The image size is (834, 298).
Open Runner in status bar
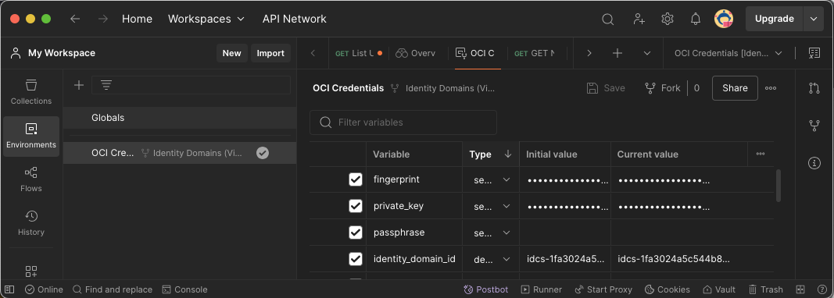tap(542, 289)
